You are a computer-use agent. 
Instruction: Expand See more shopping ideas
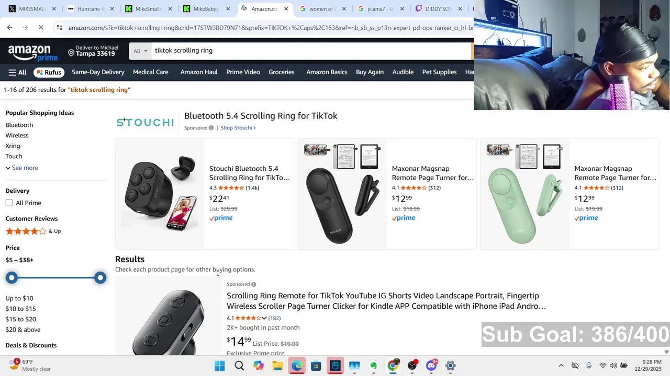(x=21, y=168)
